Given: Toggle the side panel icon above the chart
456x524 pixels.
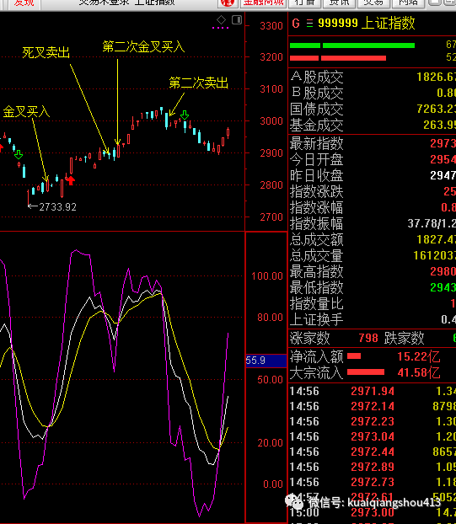Looking at the screenshot, I should tap(237, 19).
